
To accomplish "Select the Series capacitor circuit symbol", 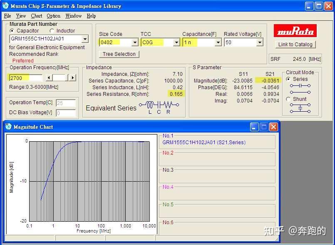I will pos(300,85).
